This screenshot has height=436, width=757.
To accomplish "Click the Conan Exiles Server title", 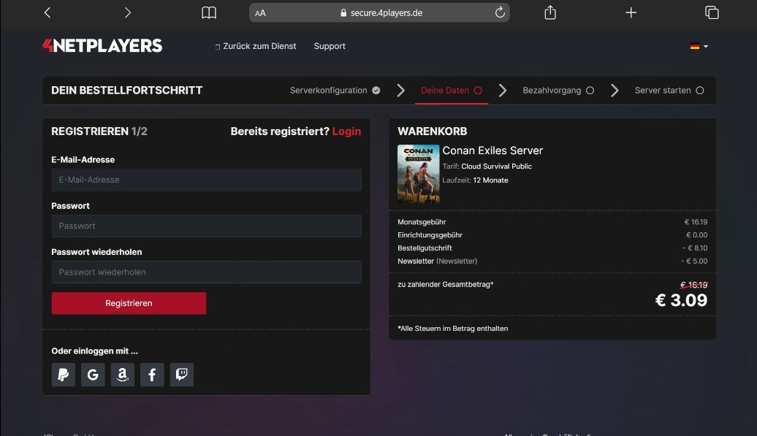I will (x=492, y=150).
